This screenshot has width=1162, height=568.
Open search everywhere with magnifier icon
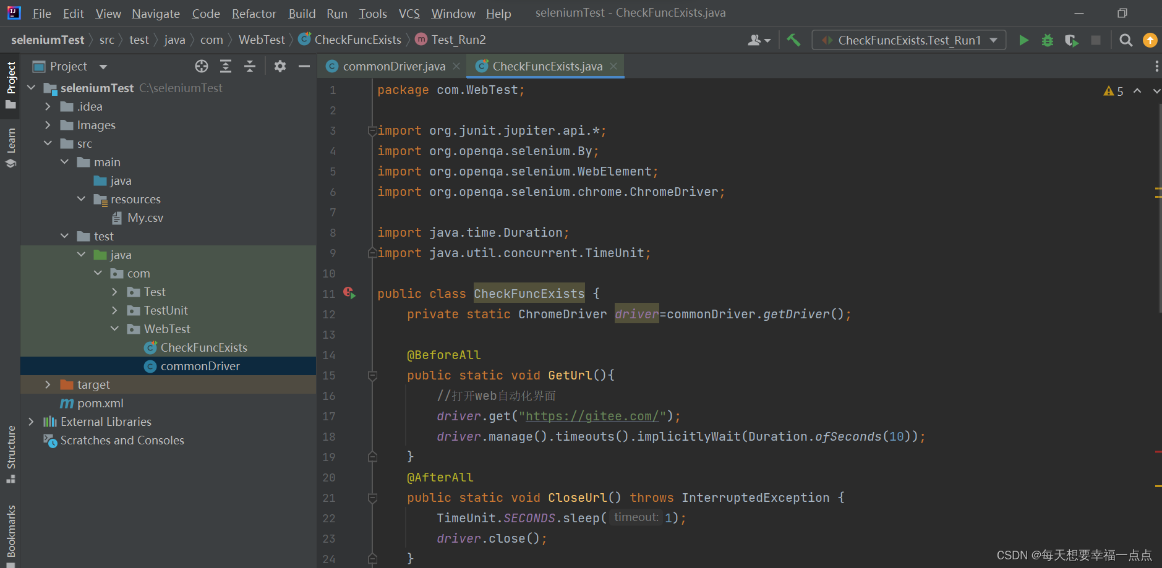point(1126,40)
